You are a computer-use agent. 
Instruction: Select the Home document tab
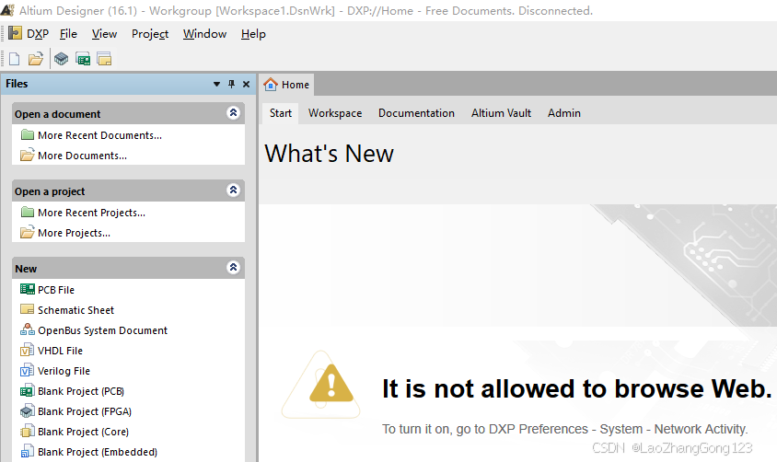(286, 84)
